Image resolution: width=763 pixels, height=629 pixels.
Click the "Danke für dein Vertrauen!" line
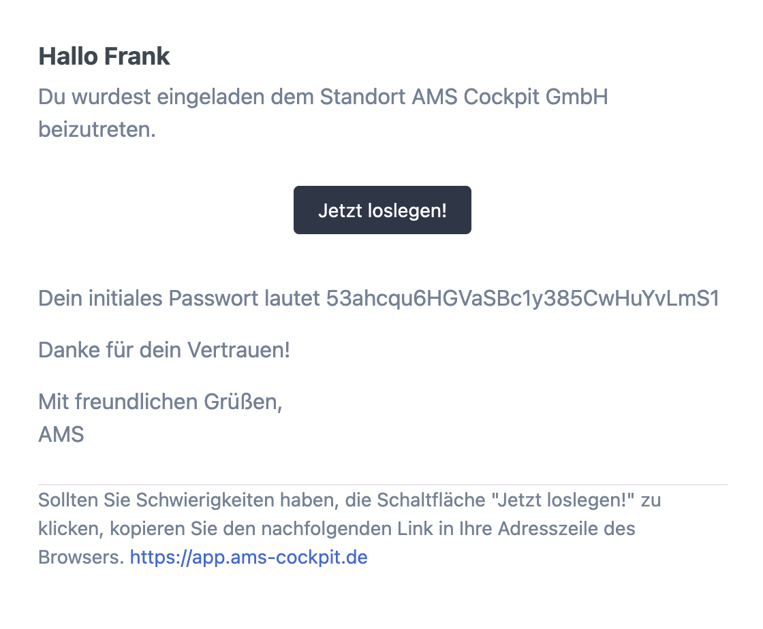point(164,350)
